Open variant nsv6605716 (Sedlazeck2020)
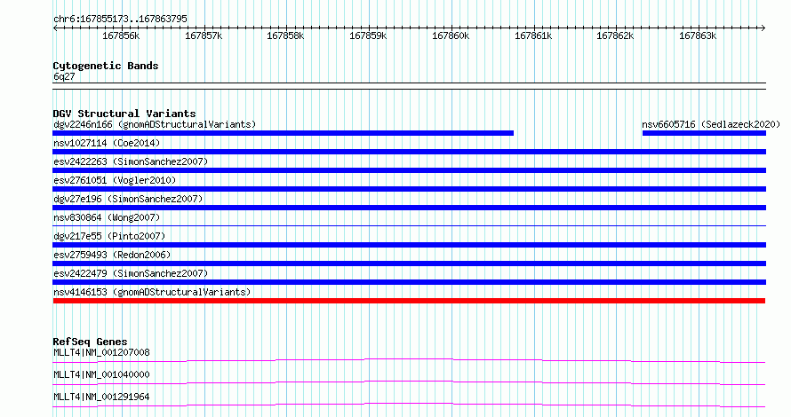791x417 pixels. pos(711,124)
